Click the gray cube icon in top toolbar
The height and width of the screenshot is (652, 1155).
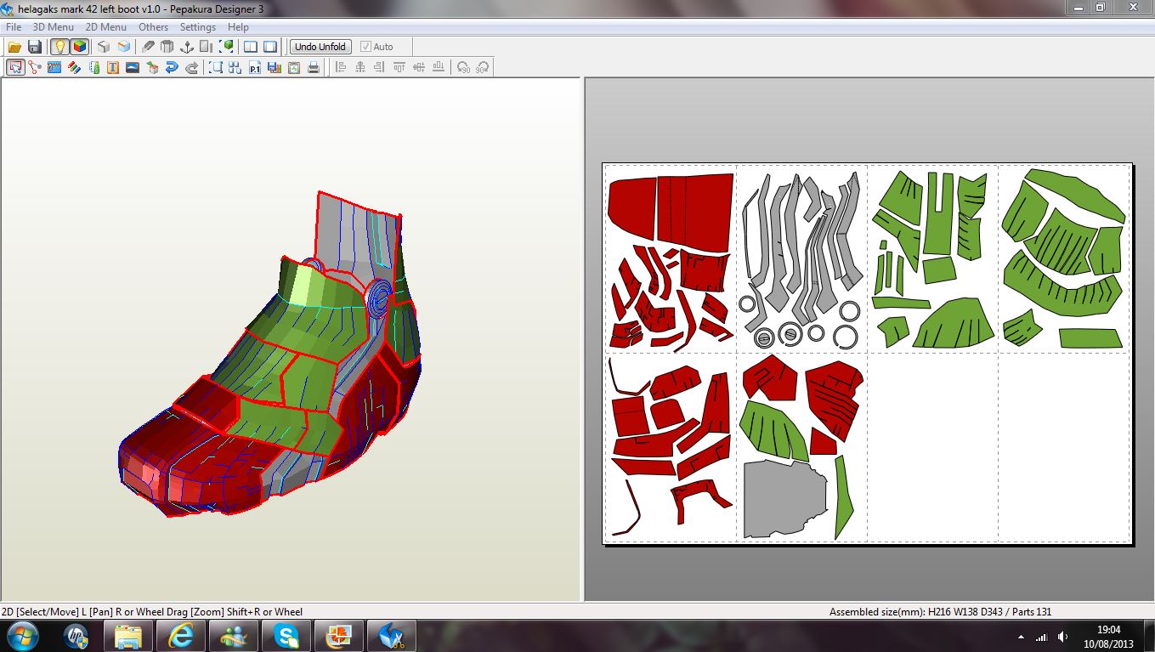(103, 47)
